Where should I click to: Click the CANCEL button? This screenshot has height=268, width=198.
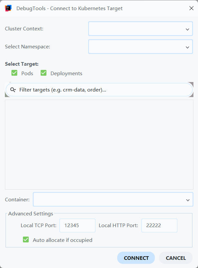coord(176,258)
